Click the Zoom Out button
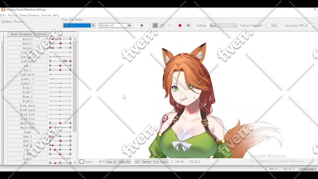This screenshot has height=179, width=318. pos(124,162)
